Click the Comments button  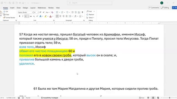point(154,8)
